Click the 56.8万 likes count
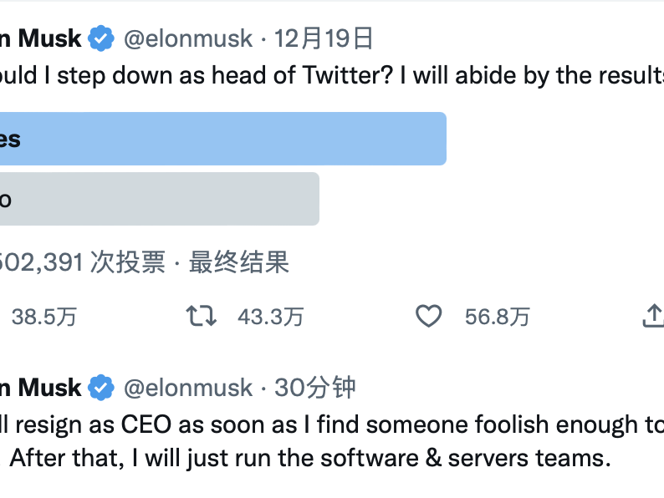 tap(498, 317)
